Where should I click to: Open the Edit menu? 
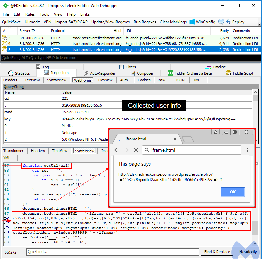[x=17, y=14]
